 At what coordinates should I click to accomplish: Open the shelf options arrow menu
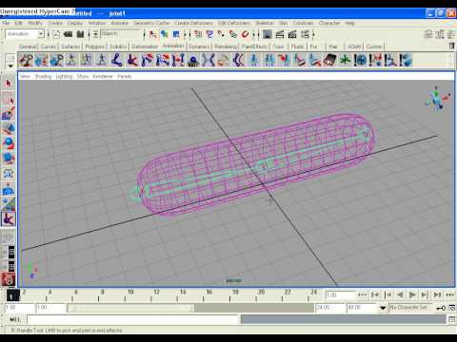click(10, 66)
